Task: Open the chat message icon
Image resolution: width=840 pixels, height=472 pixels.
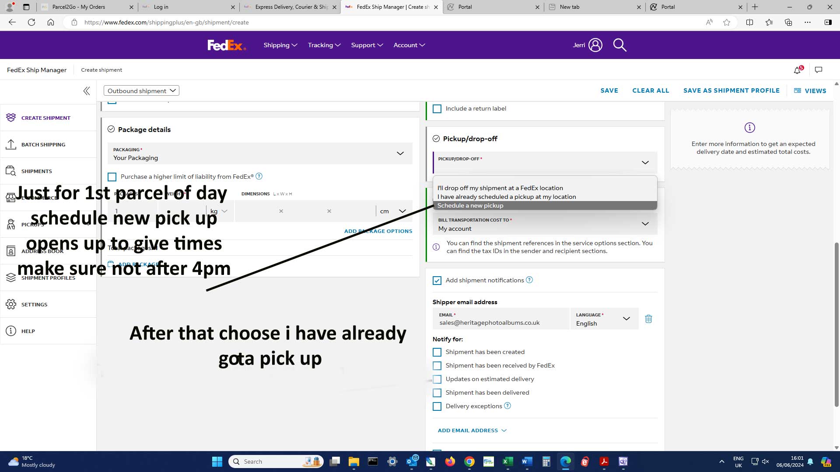Action: pos(819,70)
